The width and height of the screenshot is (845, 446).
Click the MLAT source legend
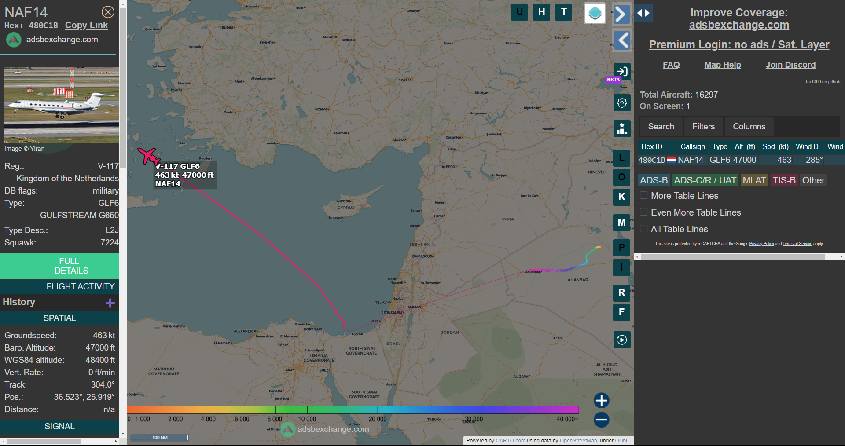tap(754, 180)
